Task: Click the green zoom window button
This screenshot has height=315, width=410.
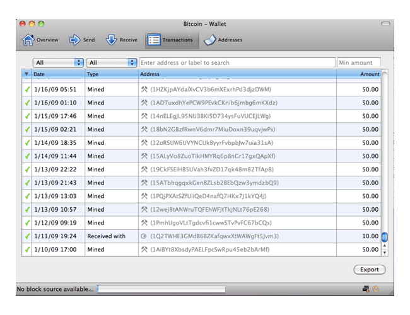Action: [x=41, y=24]
